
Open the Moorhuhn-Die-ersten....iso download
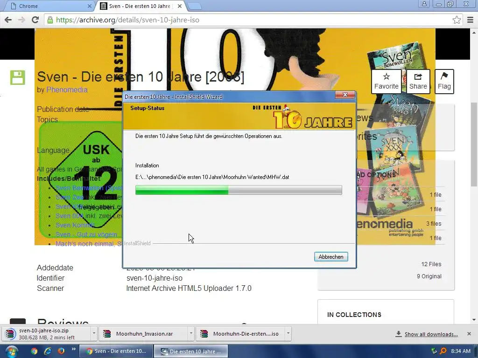[241, 334]
